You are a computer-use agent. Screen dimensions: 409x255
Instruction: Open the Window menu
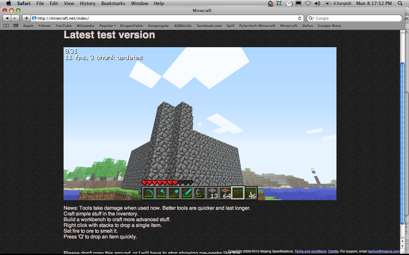point(140,4)
